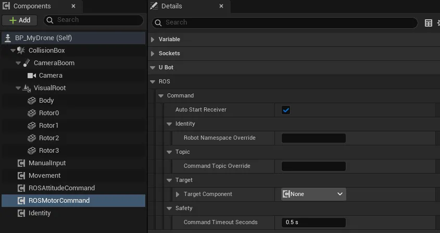The image size is (440, 233).
Task: Collapse the CameraBoom tree node
Action: 18,63
